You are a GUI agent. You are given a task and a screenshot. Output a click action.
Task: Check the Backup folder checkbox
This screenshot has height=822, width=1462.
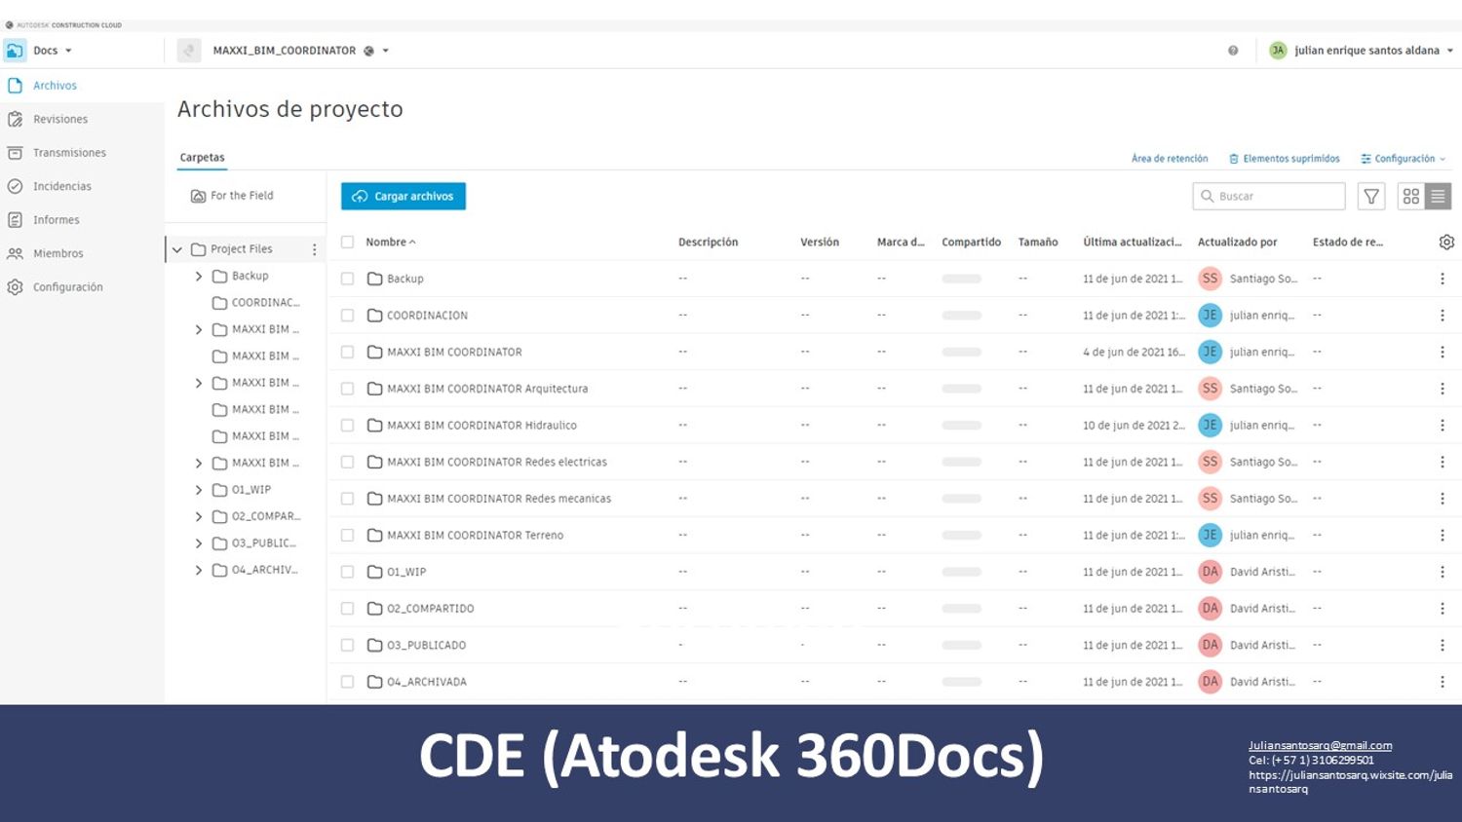click(x=347, y=279)
